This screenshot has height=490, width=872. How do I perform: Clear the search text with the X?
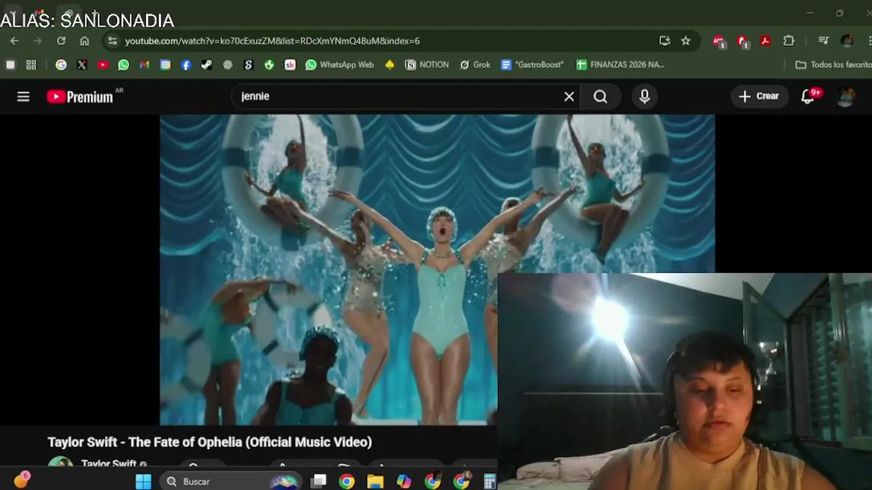click(569, 97)
